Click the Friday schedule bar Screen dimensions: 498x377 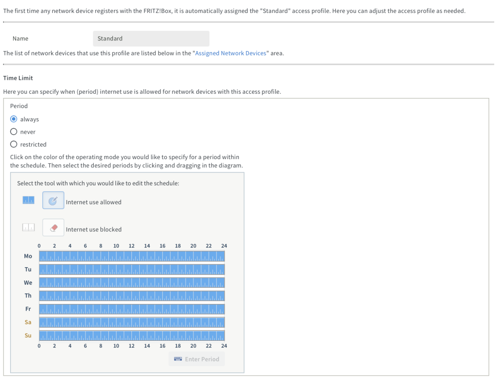(132, 309)
